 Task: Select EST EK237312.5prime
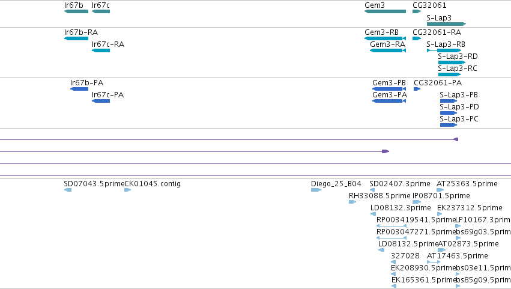(440, 214)
